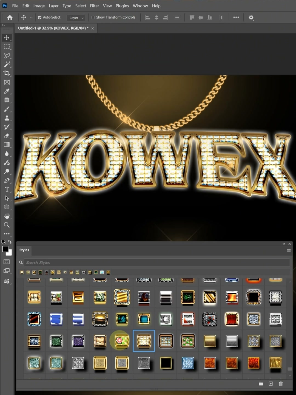Delete style trash button
Screen dimensions: 296x395
coord(281,384)
